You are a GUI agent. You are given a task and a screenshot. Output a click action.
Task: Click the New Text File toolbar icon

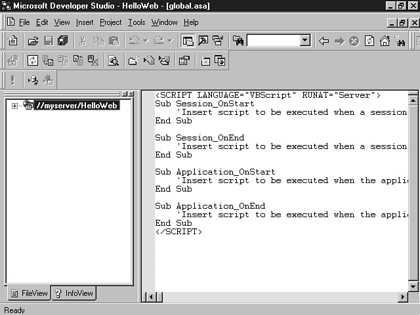[12, 41]
